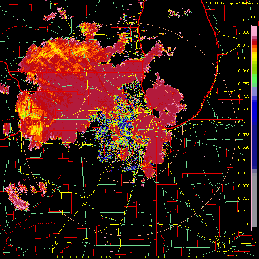
Task: Click the 0.467 scale value
Action: (x=244, y=160)
